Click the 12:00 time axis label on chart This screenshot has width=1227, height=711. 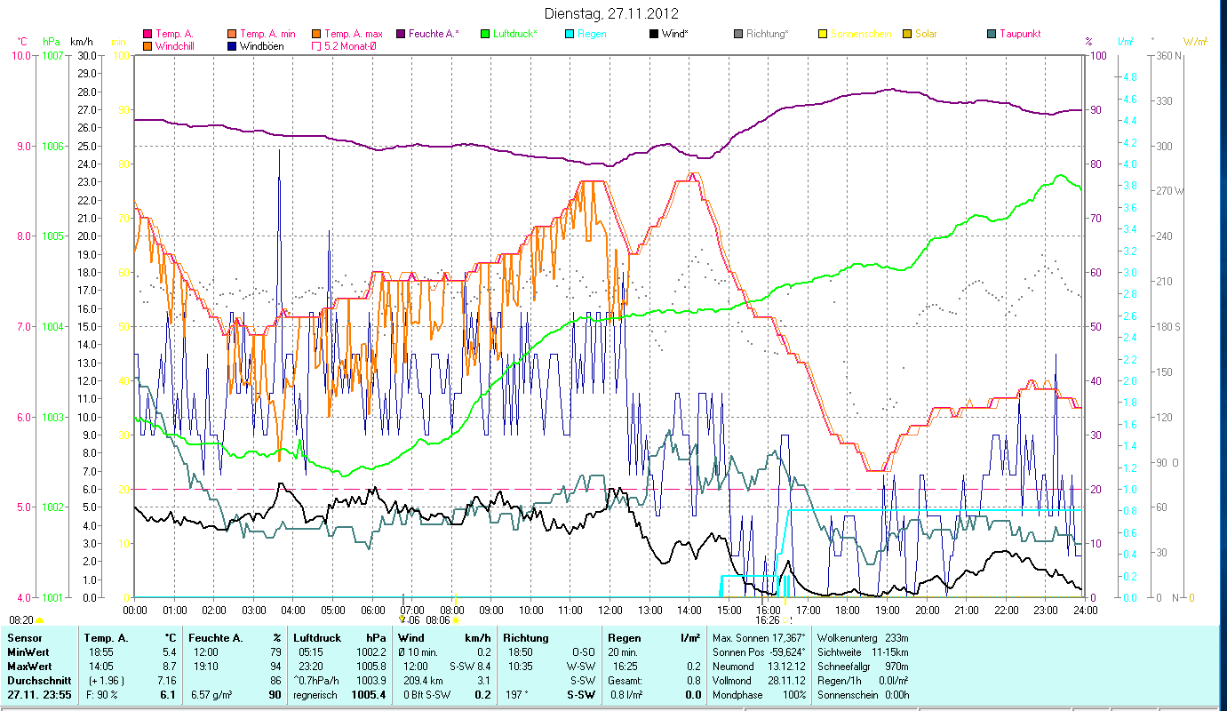[x=610, y=610]
